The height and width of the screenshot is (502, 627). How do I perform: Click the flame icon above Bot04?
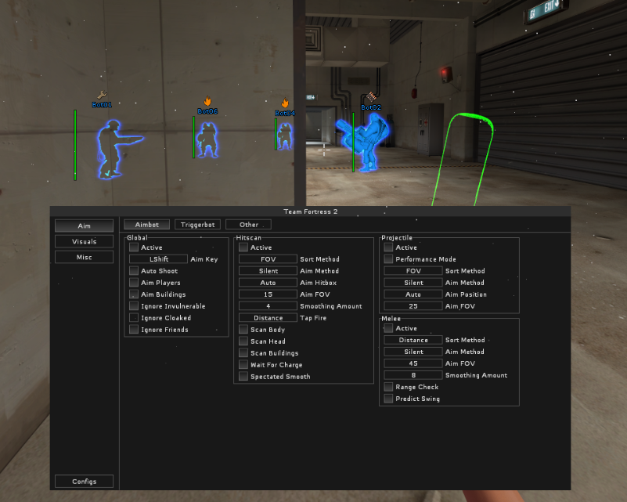pos(285,103)
